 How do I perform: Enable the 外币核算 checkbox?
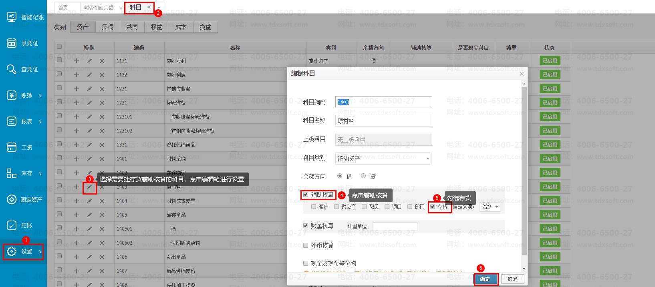pos(306,245)
